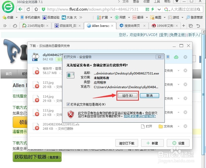
Task: Open 手机收藏夹 bookmark
Action: [30, 17]
